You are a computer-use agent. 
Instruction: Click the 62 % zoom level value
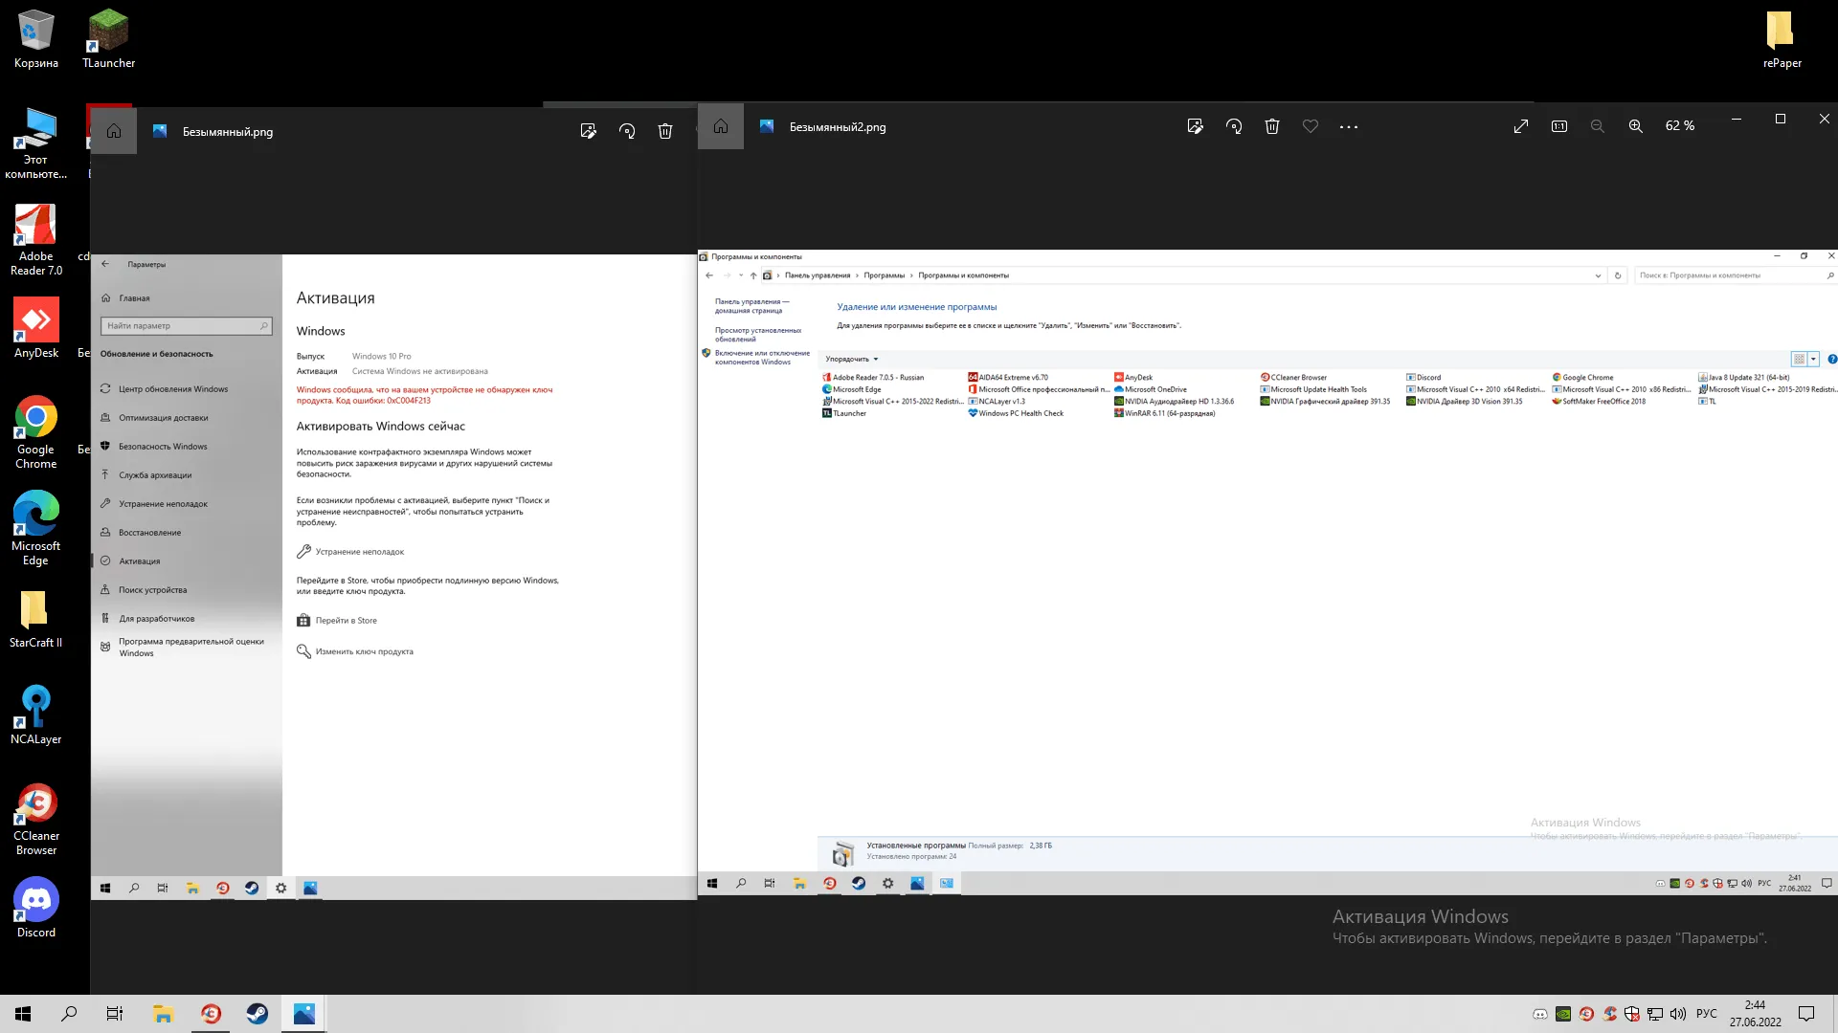point(1680,126)
